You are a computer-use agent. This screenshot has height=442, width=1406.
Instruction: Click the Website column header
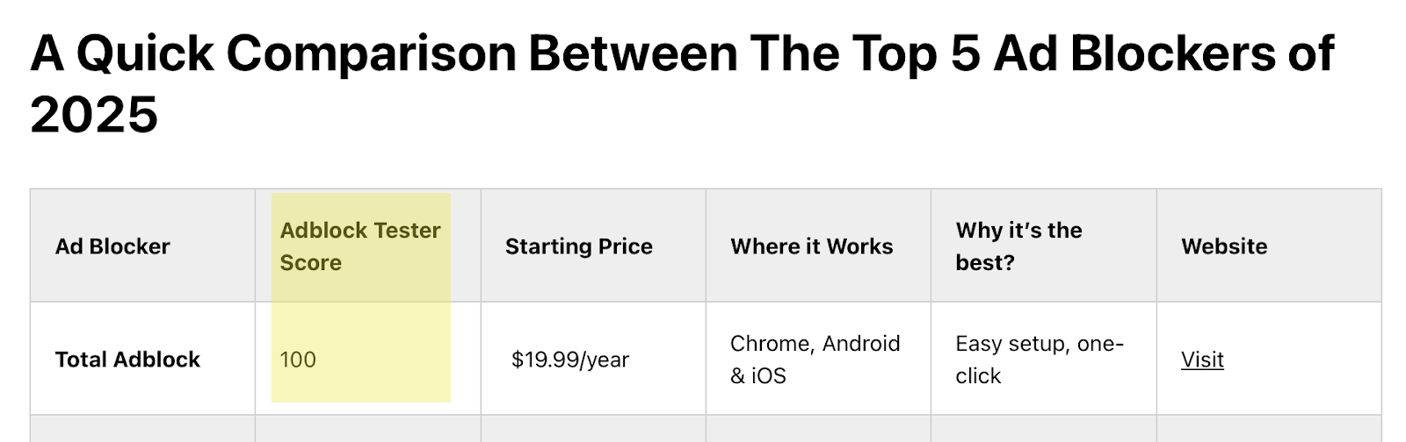coord(1224,246)
